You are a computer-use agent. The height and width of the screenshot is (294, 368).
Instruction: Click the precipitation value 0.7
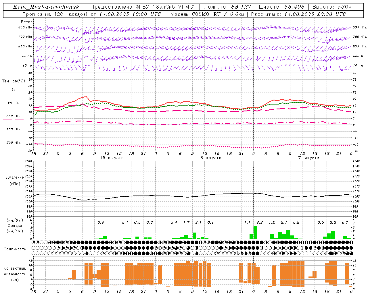[x=345, y=222]
